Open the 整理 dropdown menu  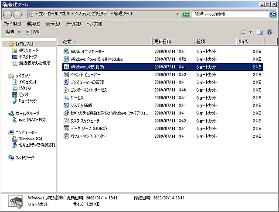[14, 32]
